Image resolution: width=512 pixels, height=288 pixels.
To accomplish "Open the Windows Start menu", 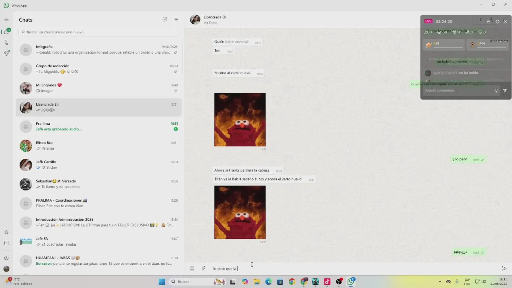I will (162, 282).
